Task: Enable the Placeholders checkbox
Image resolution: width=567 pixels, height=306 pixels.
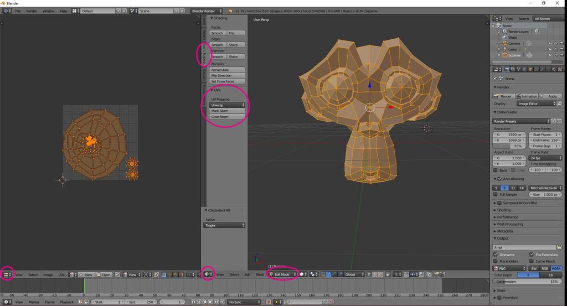Action: (x=496, y=261)
